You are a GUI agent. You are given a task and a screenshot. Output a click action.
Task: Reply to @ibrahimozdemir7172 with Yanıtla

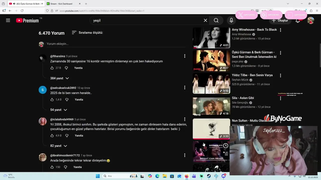pyautogui.click(x=77, y=167)
